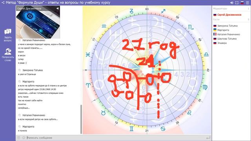This screenshot has width=251, height=141.
Task: Click icon beside Маргарита's message about меридия
Action: click(x=20, y=81)
